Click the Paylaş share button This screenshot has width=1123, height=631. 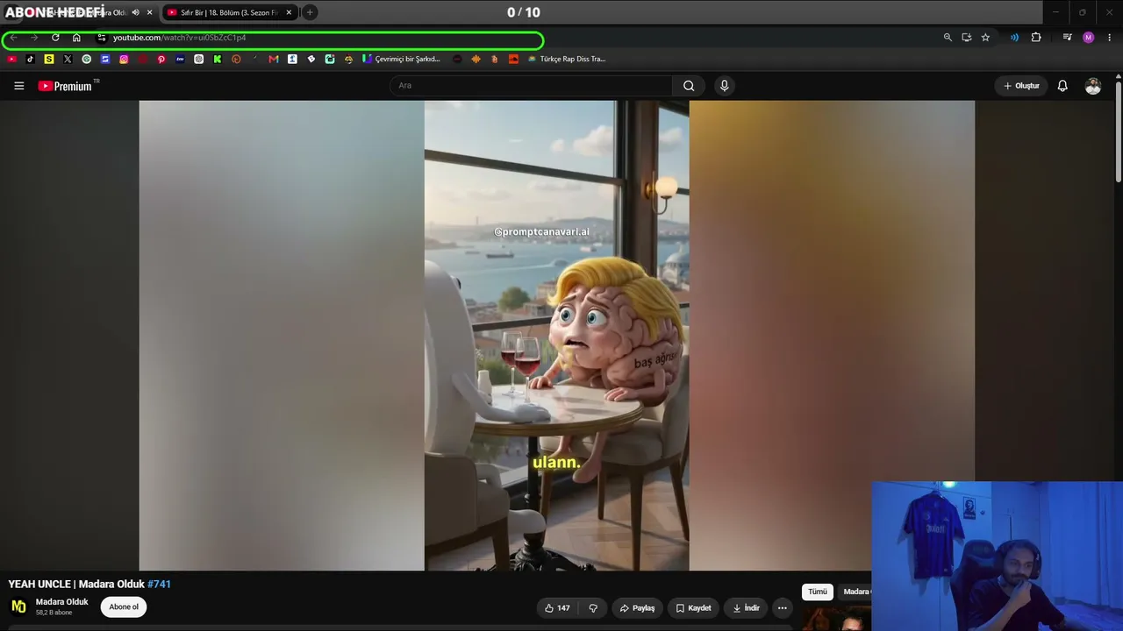pos(637,608)
